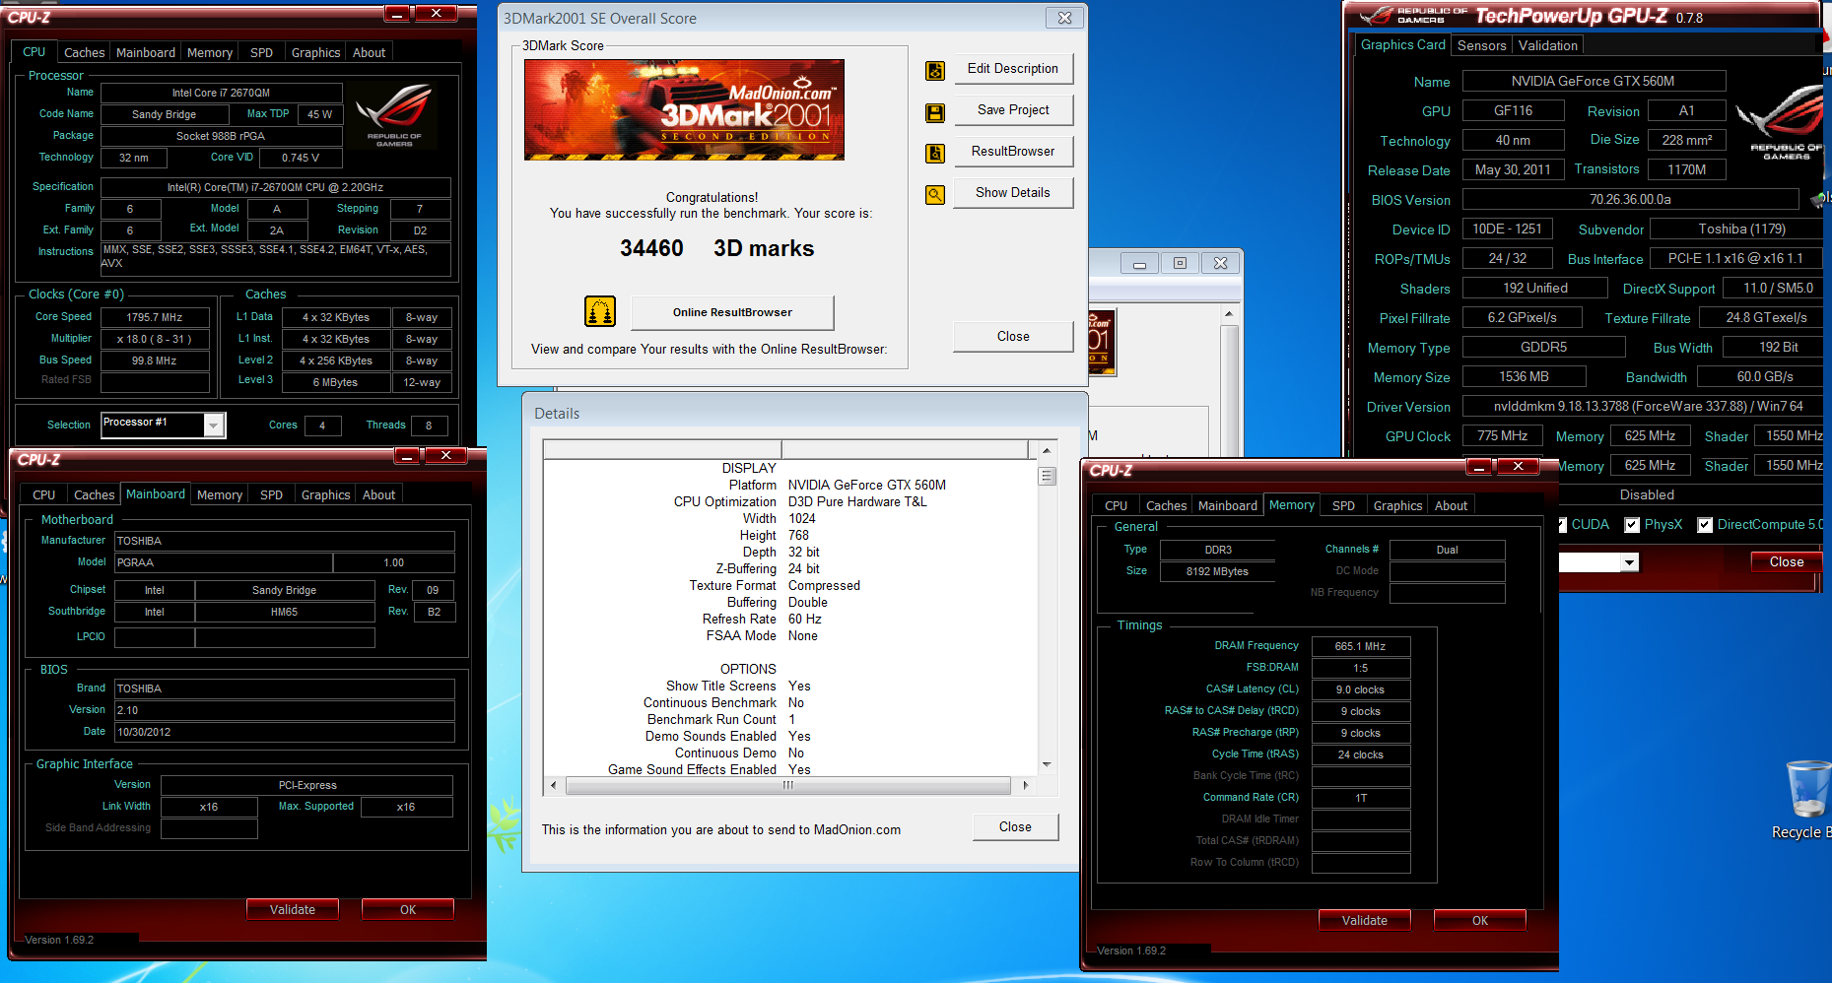Click the Show Details button
This screenshot has height=983, width=1832.
click(1013, 192)
